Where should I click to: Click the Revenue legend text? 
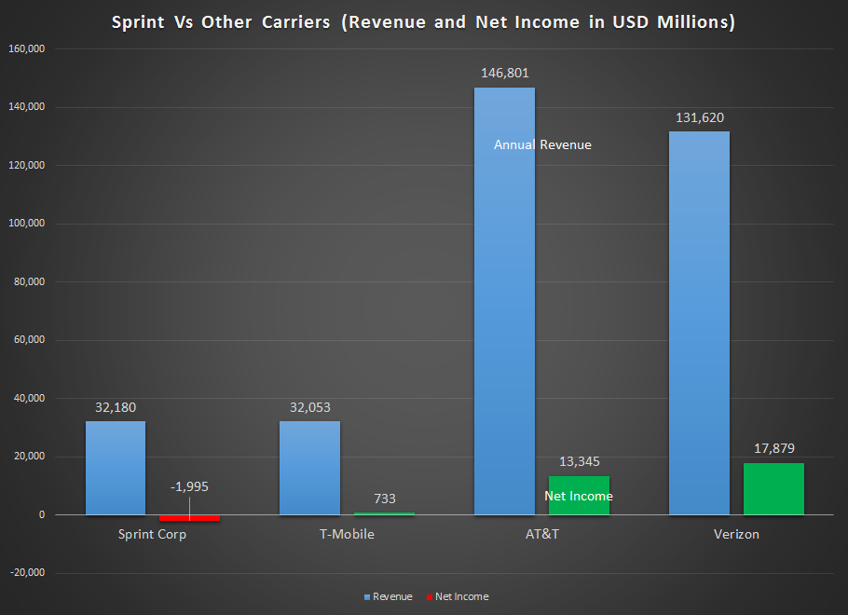392,596
